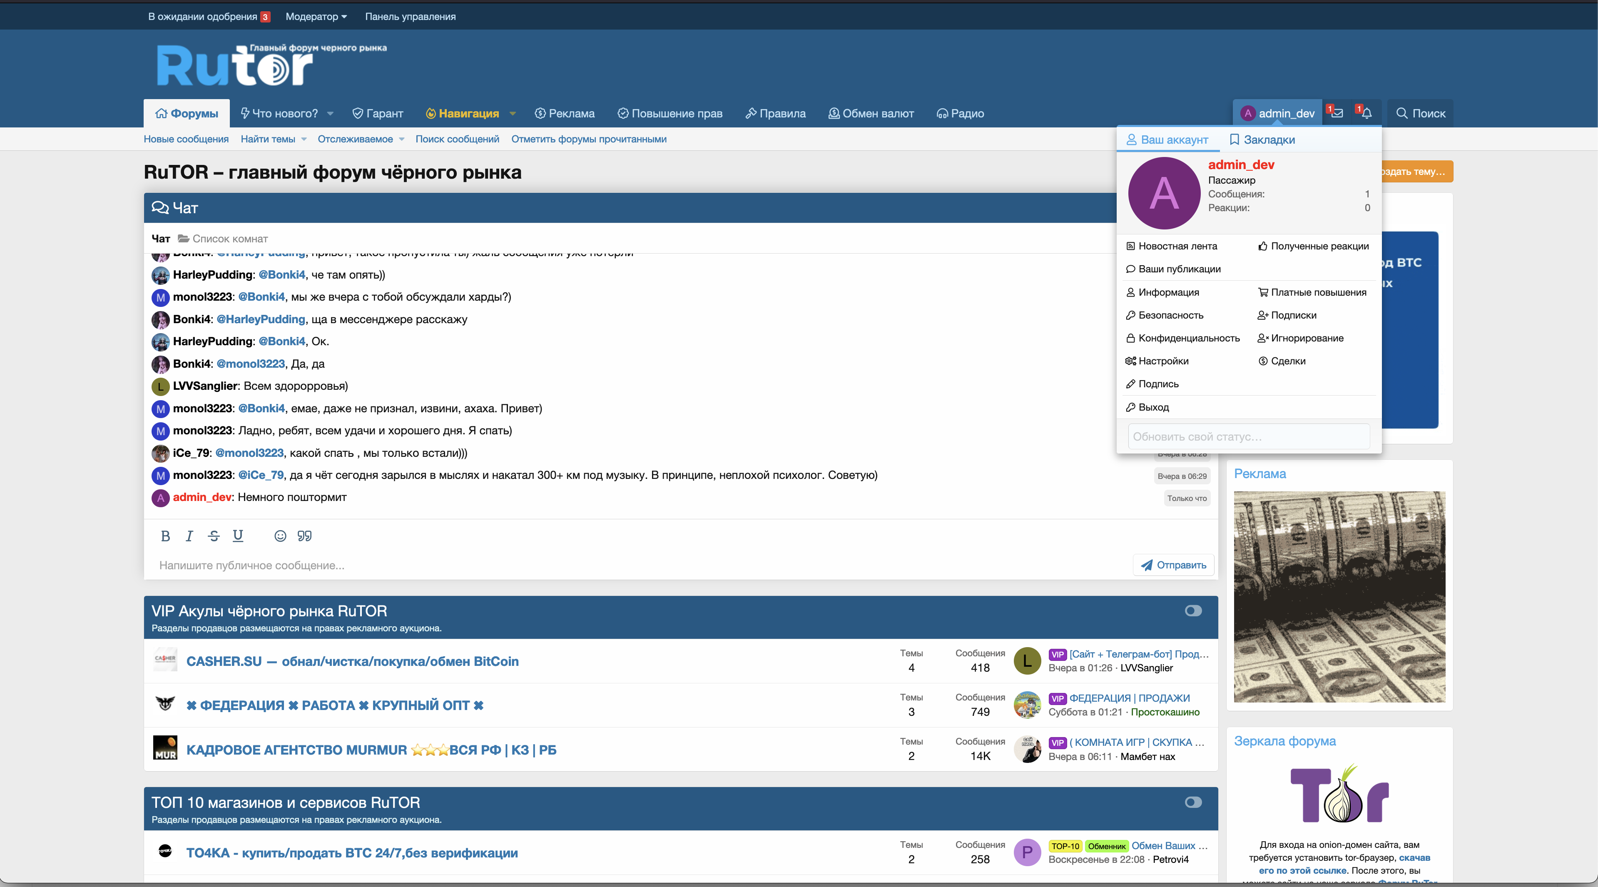
Task: Open CASHER.SU forum title link
Action: [x=352, y=662]
